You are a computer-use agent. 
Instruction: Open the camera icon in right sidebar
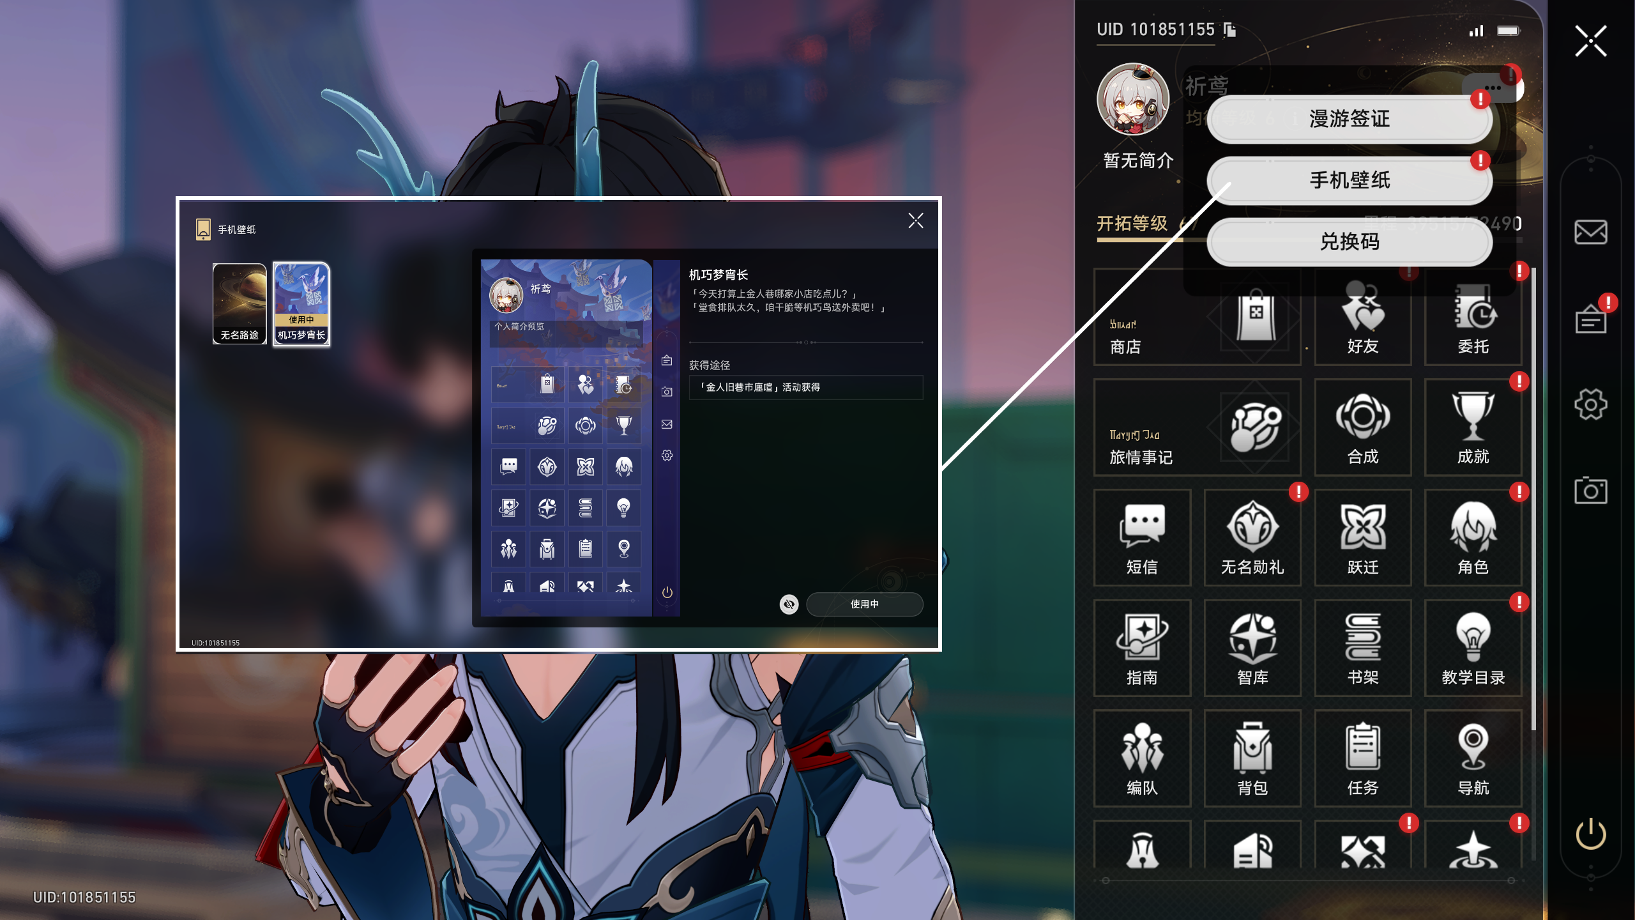pos(1590,490)
